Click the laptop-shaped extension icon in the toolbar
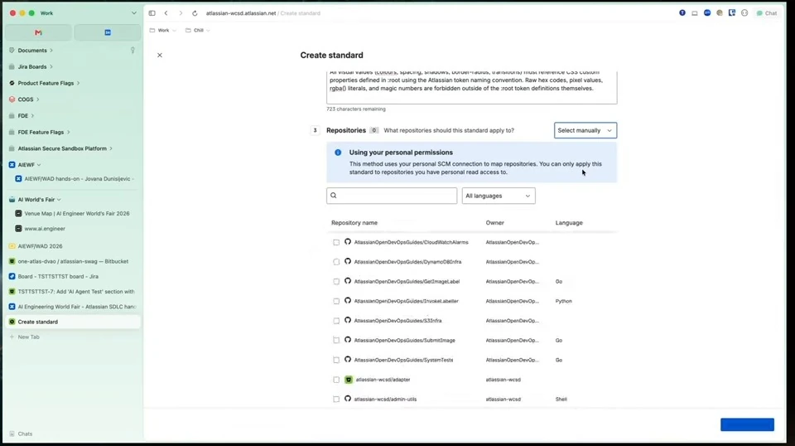This screenshot has width=795, height=446. coord(695,13)
